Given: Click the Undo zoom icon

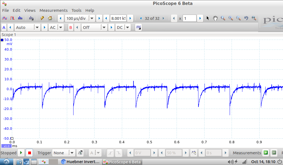Looking at the screenshot, I should (x=246, y=18).
